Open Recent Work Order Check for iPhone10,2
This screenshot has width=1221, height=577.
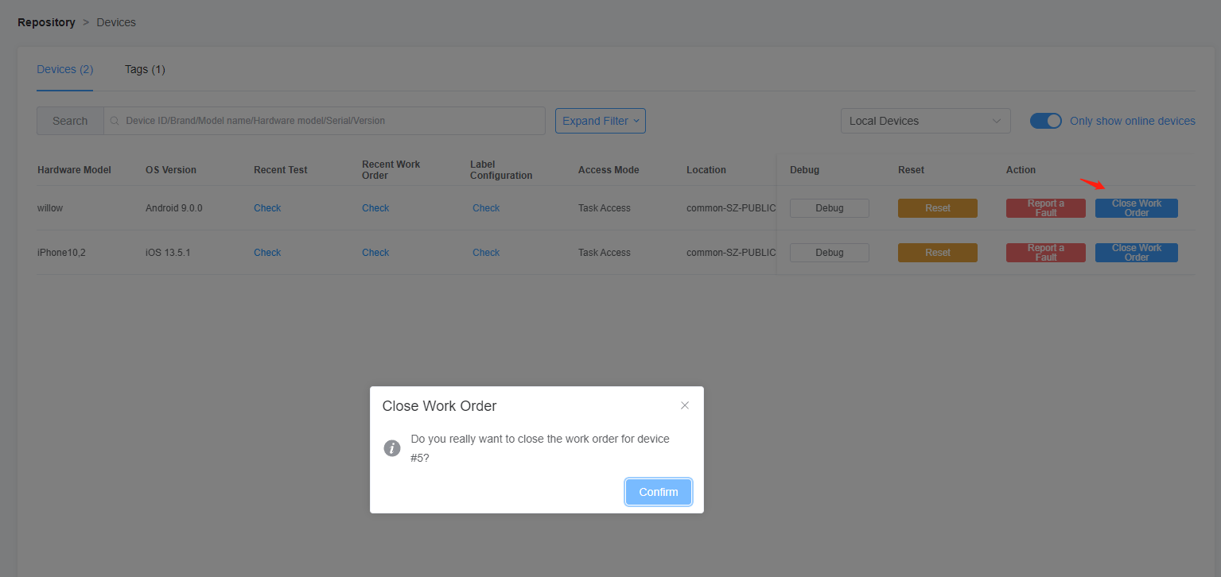click(375, 253)
